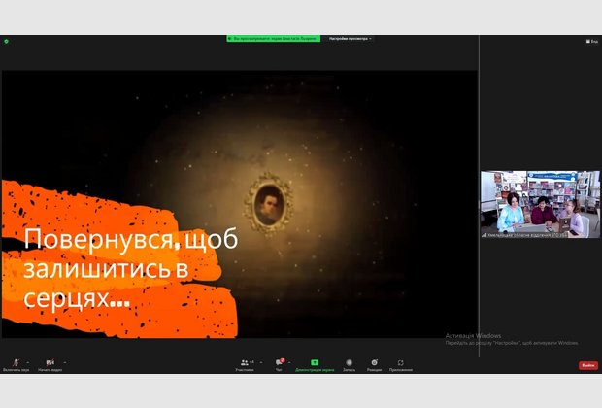Select the participant video thumbnail

pos(540,204)
